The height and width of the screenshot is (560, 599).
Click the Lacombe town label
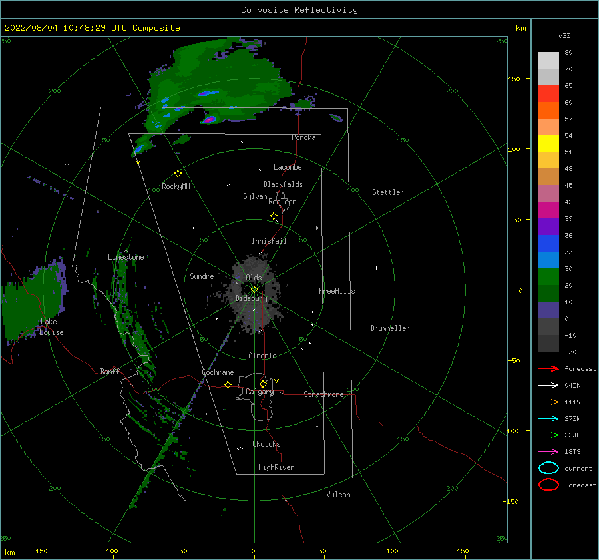click(x=288, y=167)
